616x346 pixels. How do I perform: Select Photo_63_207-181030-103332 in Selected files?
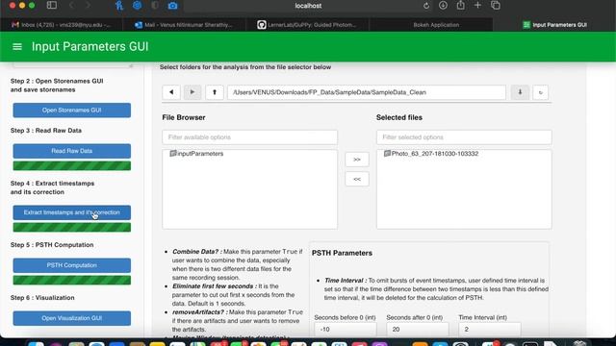431,154
